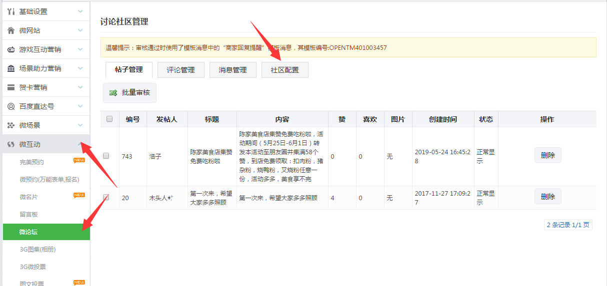
Task: Check the checkbox for post 743
Action: tap(106, 156)
